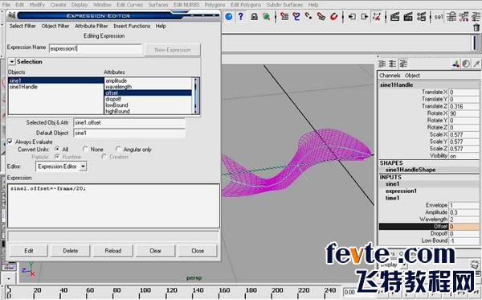Select the None convert units radio
Viewport: 482px width, 300px height.
85,150
